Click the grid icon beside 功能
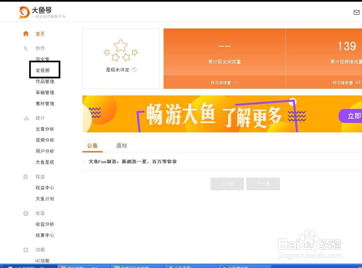This screenshot has height=268, width=362. point(26,250)
